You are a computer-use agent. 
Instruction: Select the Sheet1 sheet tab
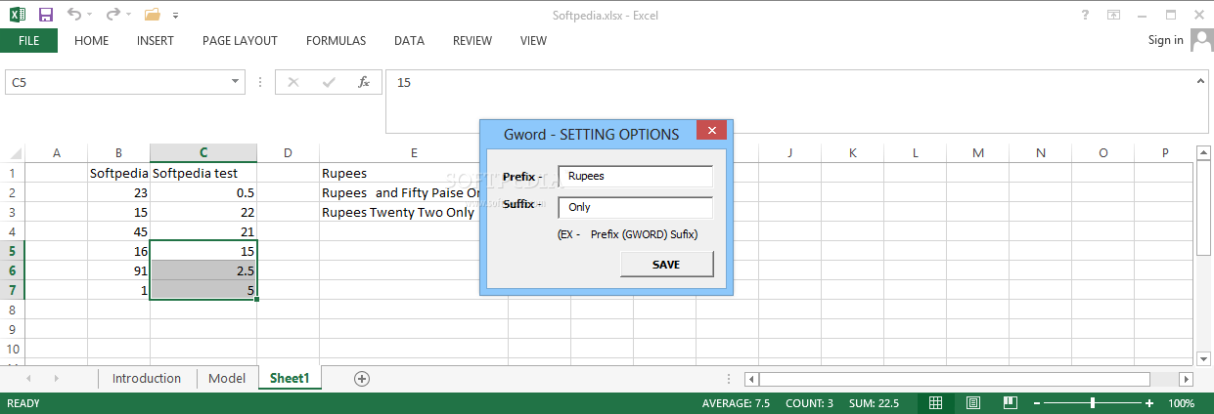tap(290, 378)
